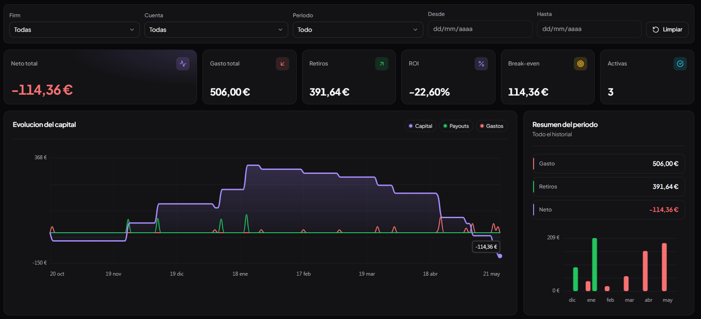Screen dimensions: 701x319
Task: Select the Retiros row in Resumen del periodo
Action: (608, 187)
